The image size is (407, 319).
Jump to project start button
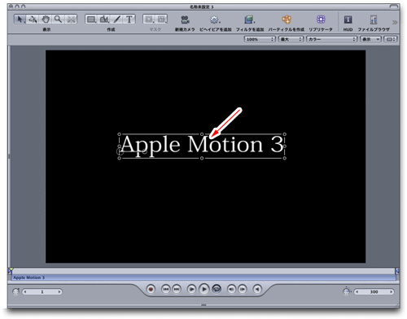(x=166, y=290)
